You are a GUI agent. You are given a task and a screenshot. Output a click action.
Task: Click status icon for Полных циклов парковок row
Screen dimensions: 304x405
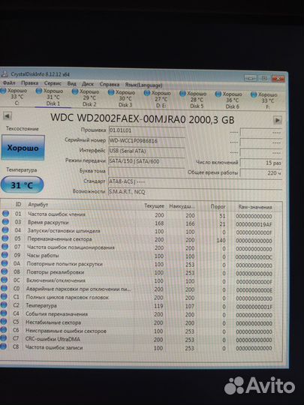[x=4, y=296]
